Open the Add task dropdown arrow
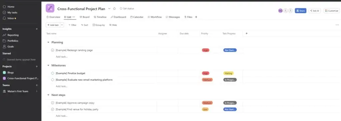The width and height of the screenshot is (341, 121). (x=62, y=25)
